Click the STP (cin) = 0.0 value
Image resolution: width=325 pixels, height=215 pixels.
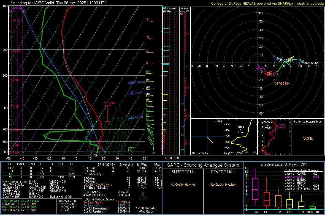[x=67, y=204]
